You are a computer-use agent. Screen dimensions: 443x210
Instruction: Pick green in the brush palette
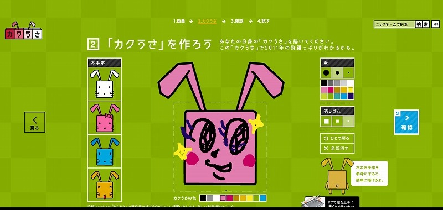pyautogui.click(x=331, y=96)
